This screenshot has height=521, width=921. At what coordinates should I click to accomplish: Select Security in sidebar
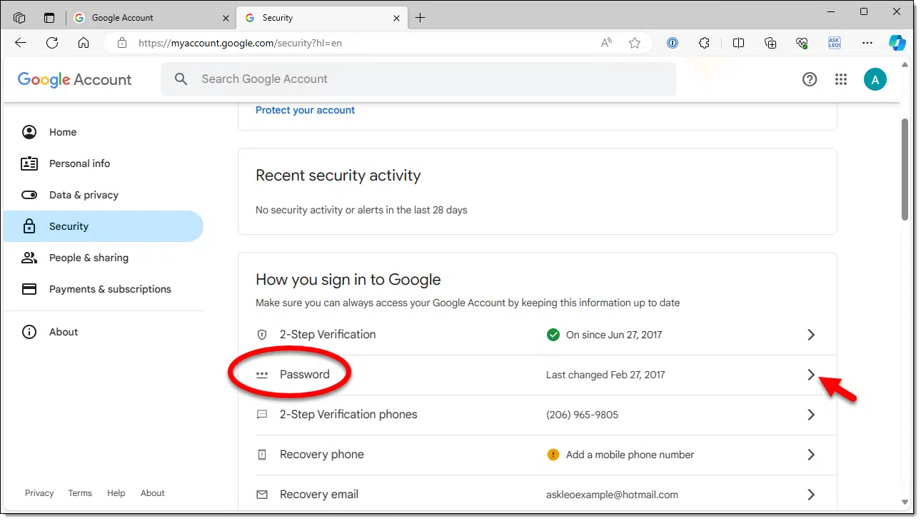(104, 226)
